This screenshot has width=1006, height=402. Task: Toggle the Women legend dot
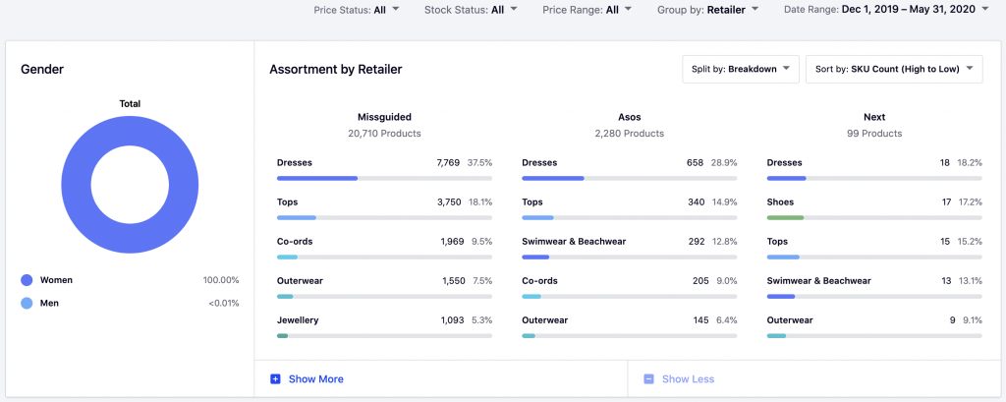point(27,280)
